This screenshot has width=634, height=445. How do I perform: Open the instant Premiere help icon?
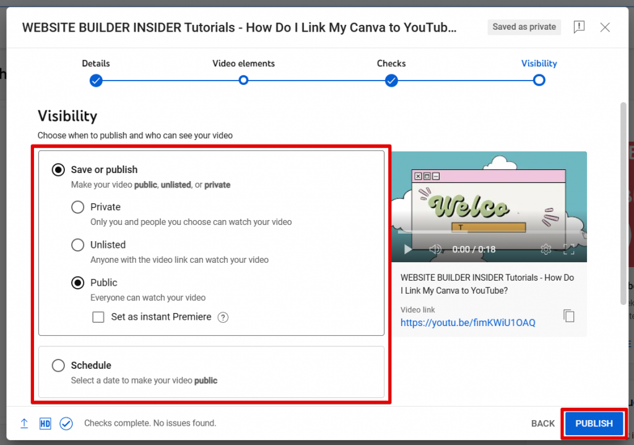click(x=223, y=317)
